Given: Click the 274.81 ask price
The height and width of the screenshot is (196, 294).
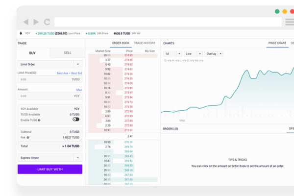Looking at the screenshot, I should pos(128,70).
